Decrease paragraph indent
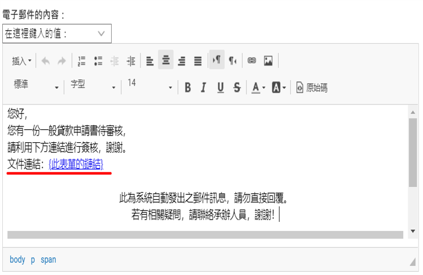Screen dimensions: 423x275 114,61
